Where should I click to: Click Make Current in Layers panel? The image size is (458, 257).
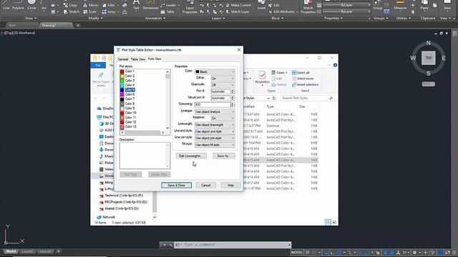point(238,5)
